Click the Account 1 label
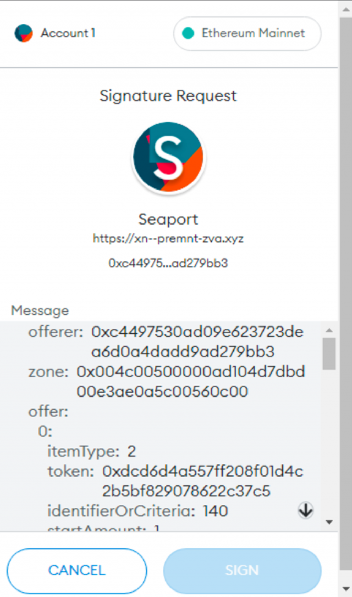The image size is (352, 597). coord(68,33)
